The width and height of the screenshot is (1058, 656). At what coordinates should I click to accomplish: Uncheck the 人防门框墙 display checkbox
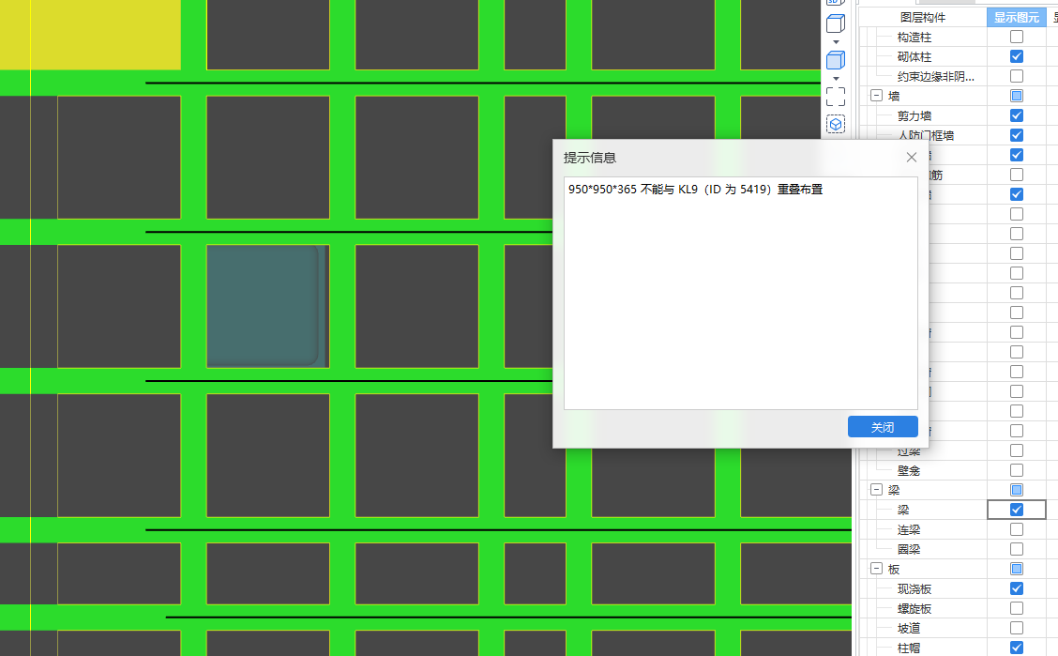pyautogui.click(x=1016, y=135)
